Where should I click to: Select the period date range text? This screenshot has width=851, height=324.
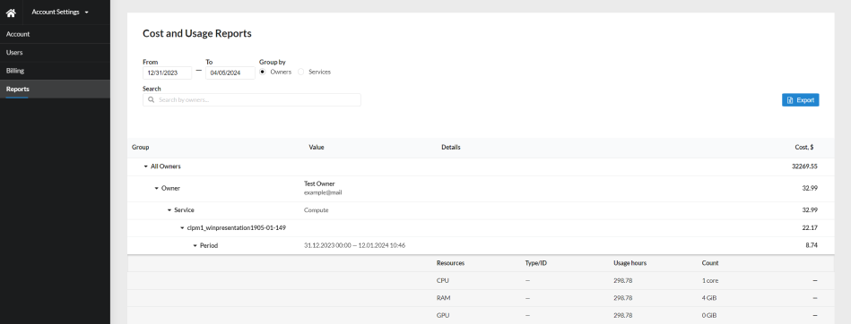pyautogui.click(x=354, y=245)
